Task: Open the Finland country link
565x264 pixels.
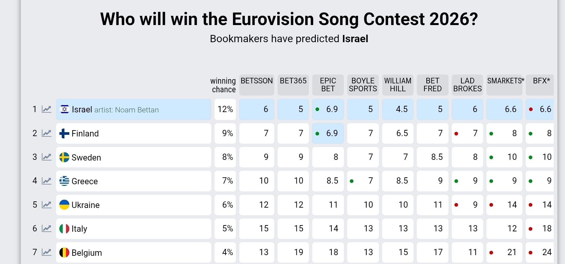Action: (x=85, y=133)
